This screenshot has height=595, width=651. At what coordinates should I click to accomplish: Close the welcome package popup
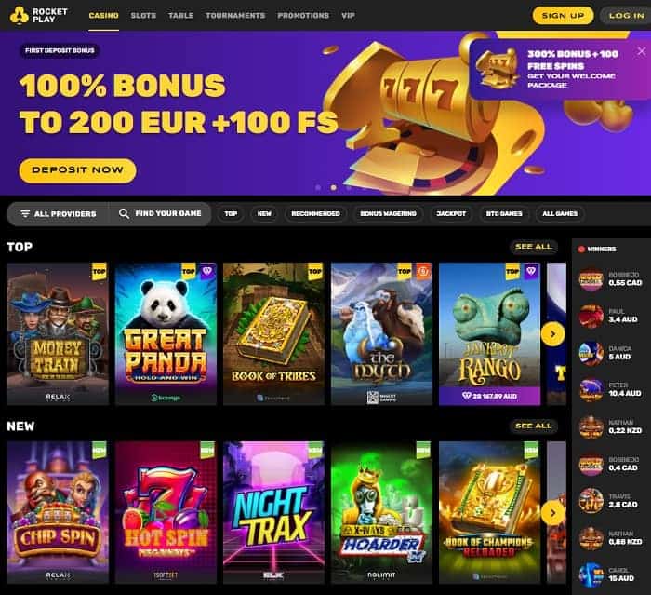pyautogui.click(x=642, y=51)
